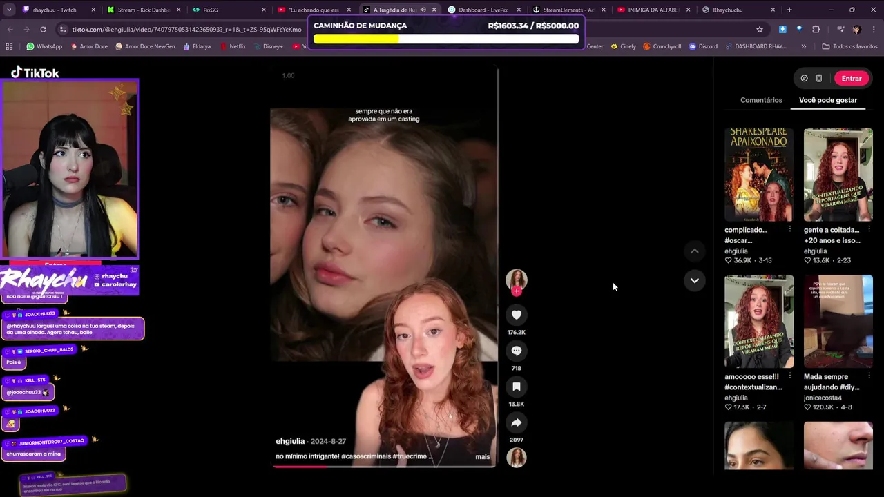The image size is (884, 497).
Task: Open the apps grid icon in bookmarks bar
Action: pos(9,46)
